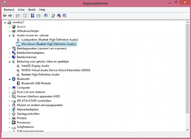Click the Bluetooth category icon
The width and height of the screenshot is (191, 139).
14,79
